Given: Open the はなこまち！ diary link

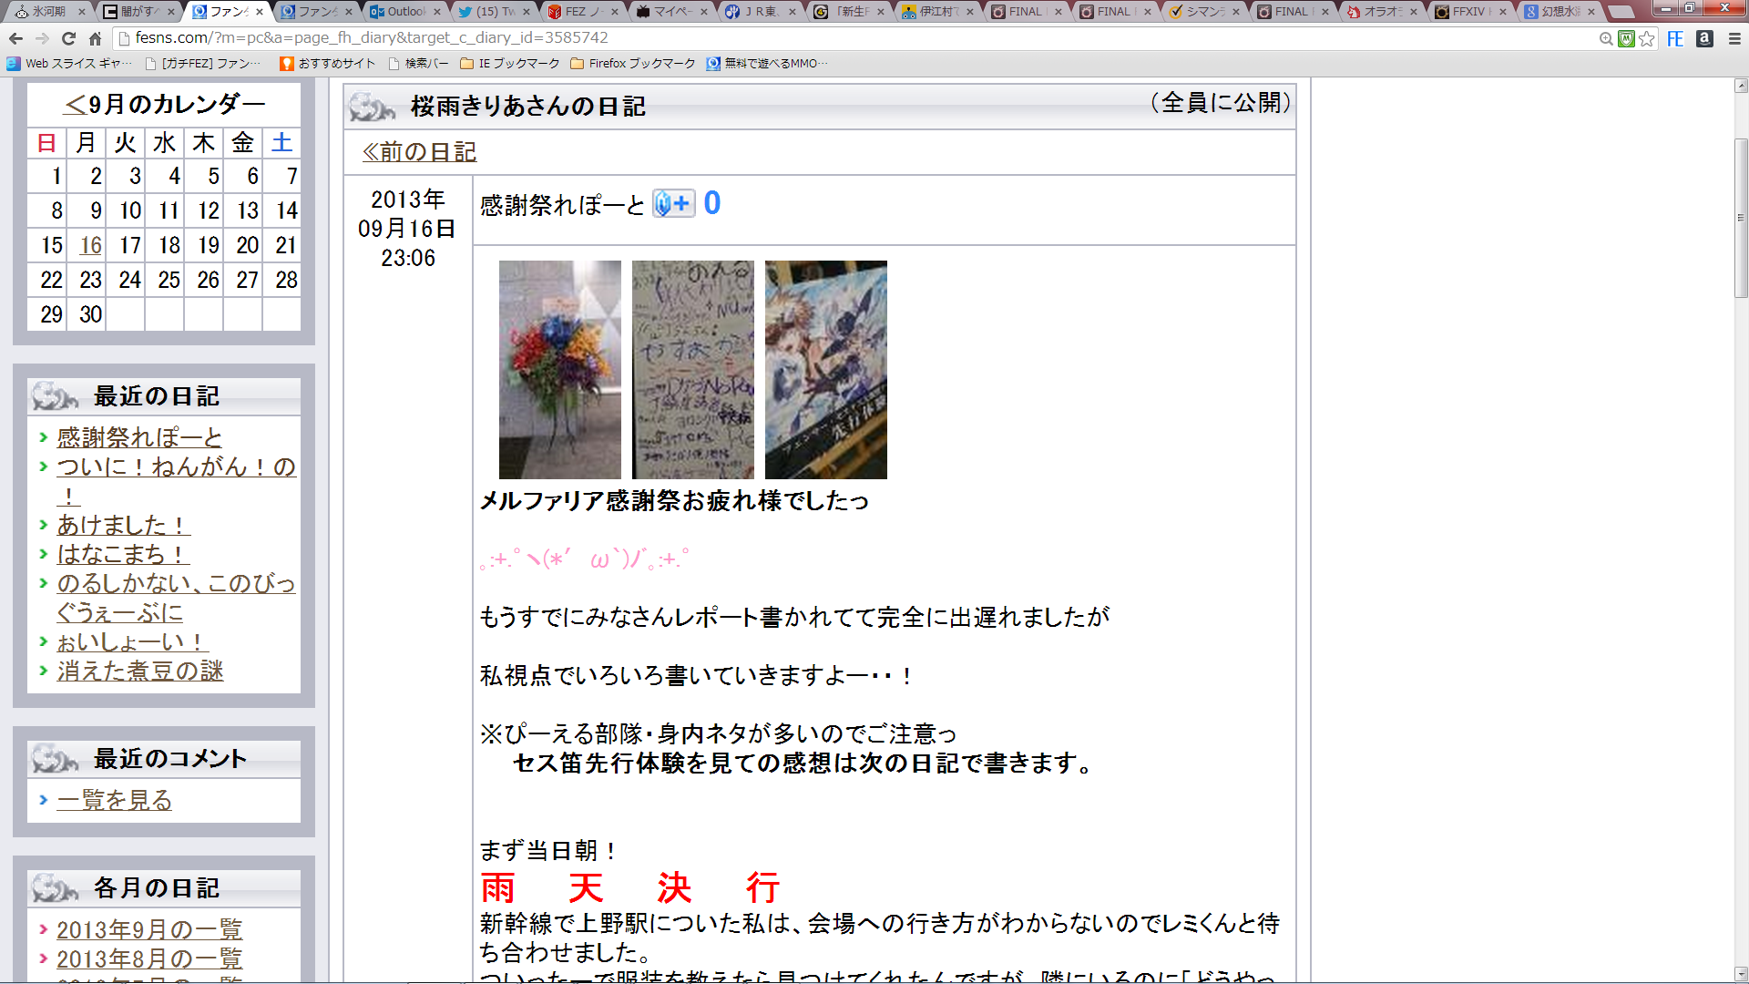Looking at the screenshot, I should pos(123,554).
